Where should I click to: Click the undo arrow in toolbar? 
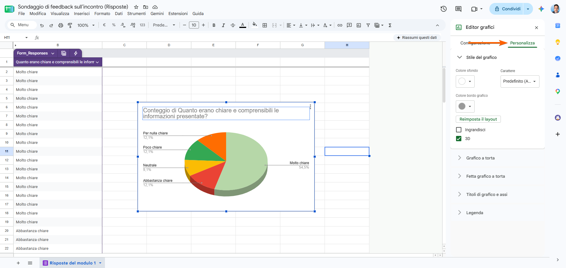(42, 25)
